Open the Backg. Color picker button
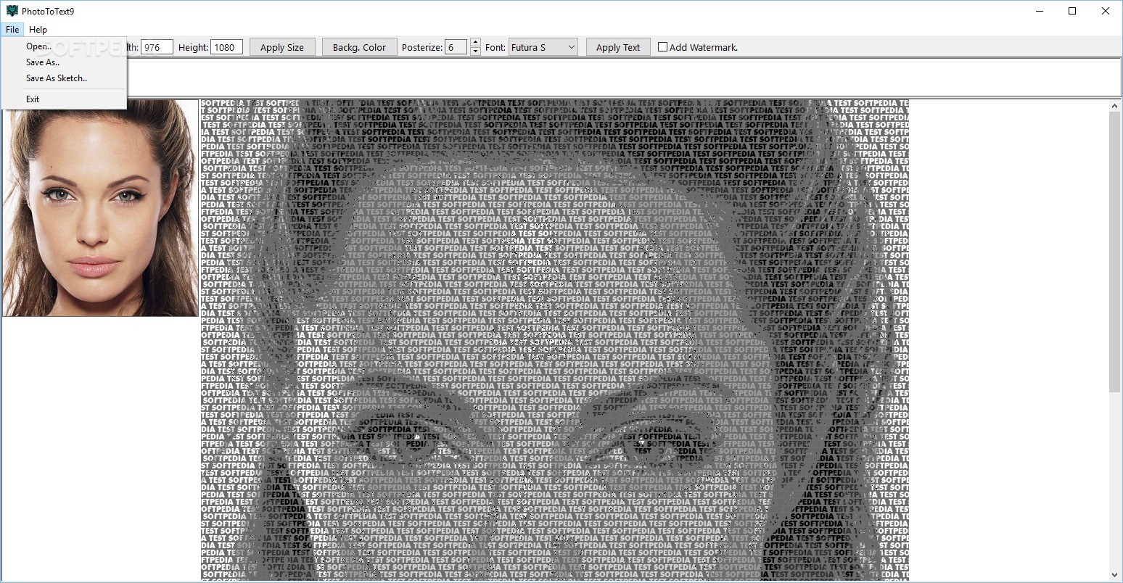The width and height of the screenshot is (1123, 583). [360, 47]
